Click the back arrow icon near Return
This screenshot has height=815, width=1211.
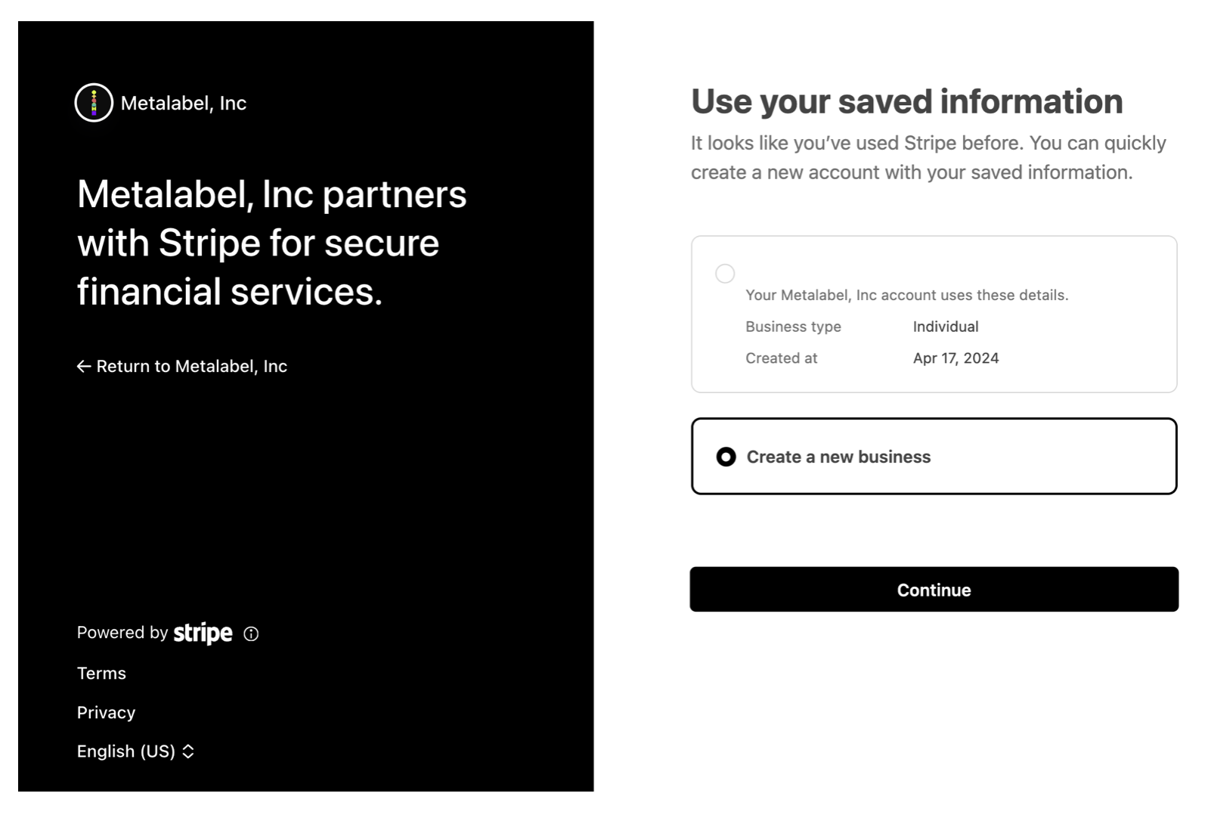click(84, 367)
